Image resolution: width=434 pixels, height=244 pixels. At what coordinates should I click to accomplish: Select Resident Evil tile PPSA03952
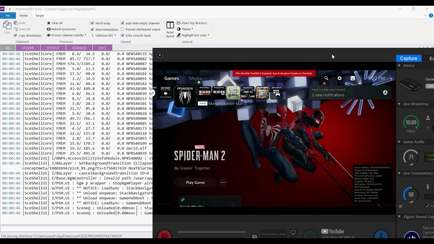coord(248,93)
